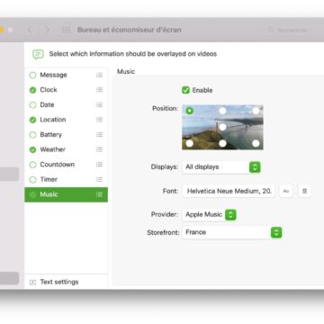Select top-left position radio button

[x=189, y=111]
